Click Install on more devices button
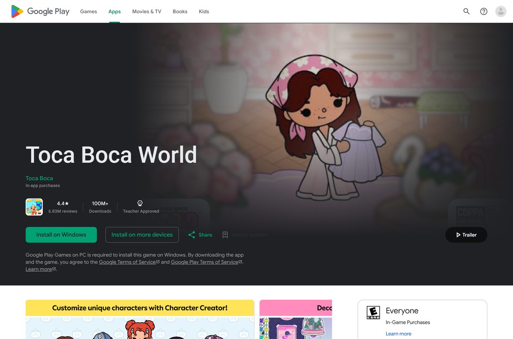Screen dimensions: 513x339 point(142,235)
